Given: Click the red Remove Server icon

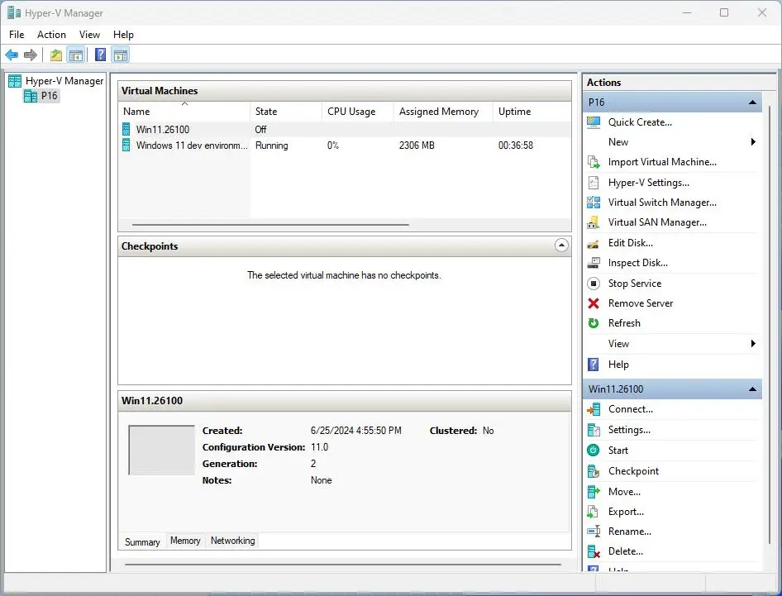Looking at the screenshot, I should coord(594,303).
